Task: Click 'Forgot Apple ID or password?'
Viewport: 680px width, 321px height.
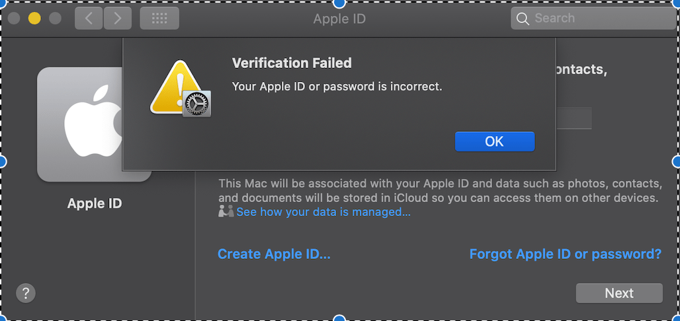Action: click(565, 254)
